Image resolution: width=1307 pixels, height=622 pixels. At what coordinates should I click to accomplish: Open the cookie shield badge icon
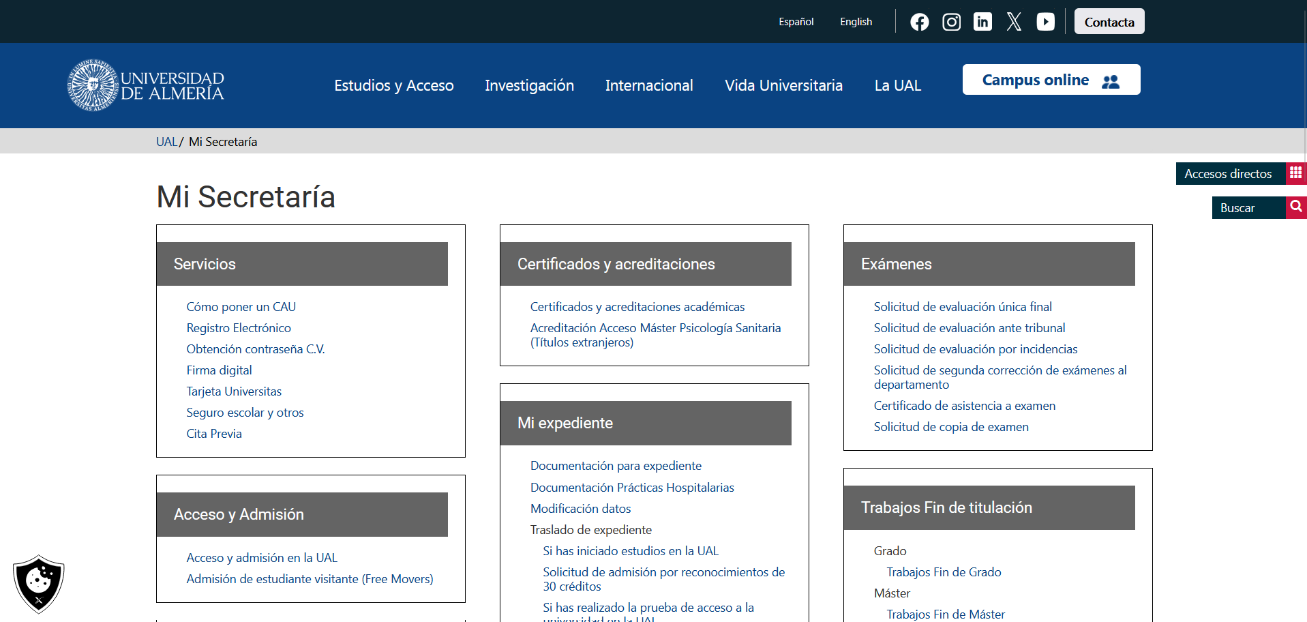(39, 584)
